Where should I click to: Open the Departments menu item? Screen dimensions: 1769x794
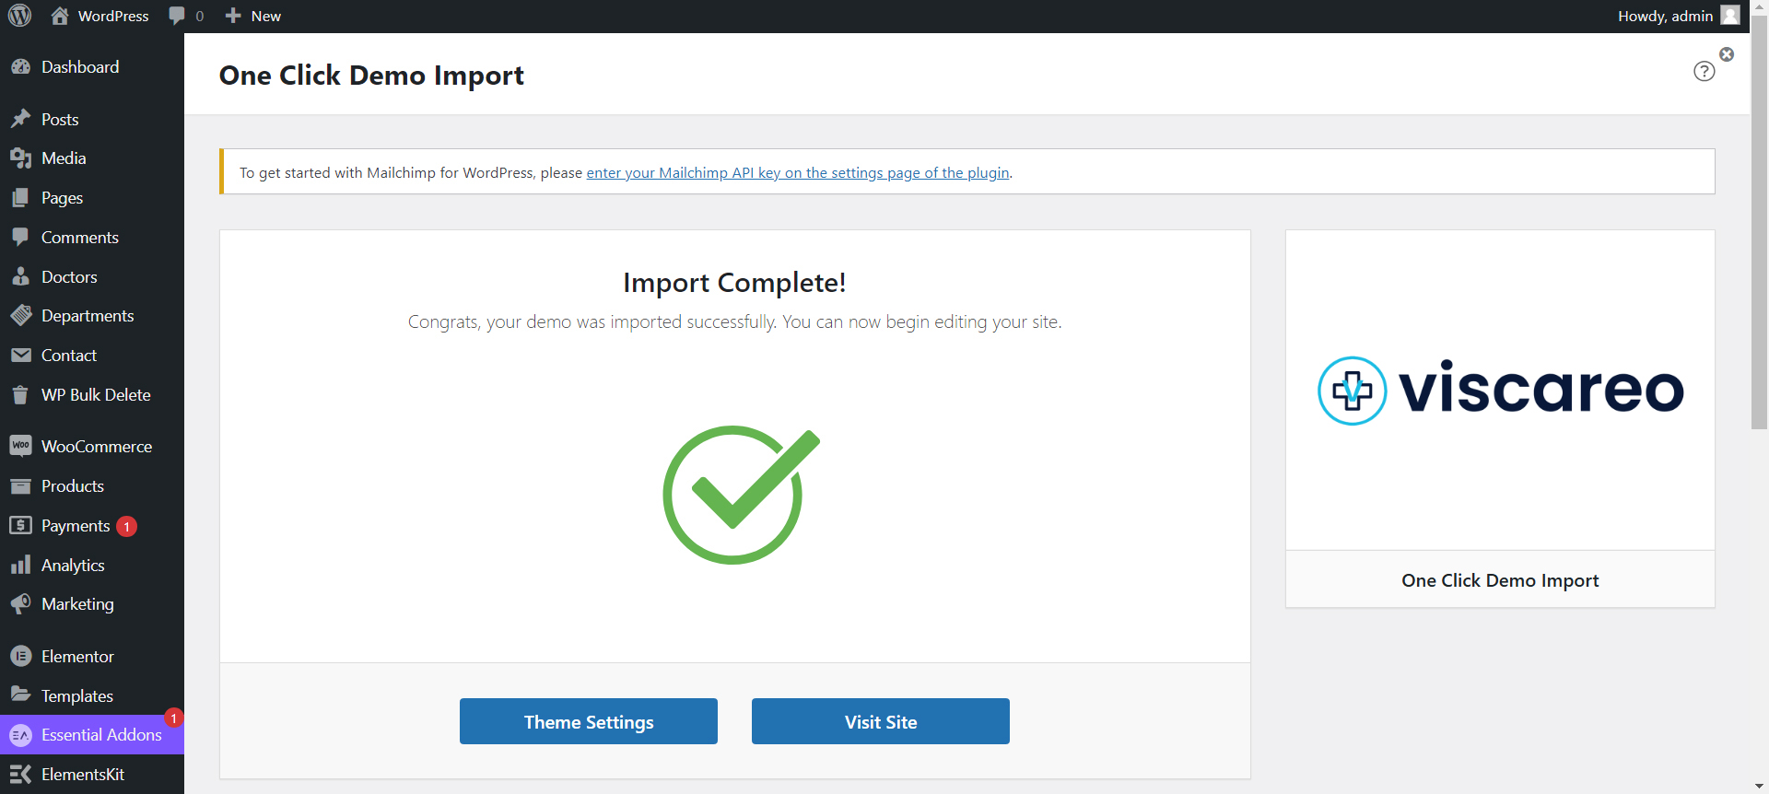tap(92, 316)
